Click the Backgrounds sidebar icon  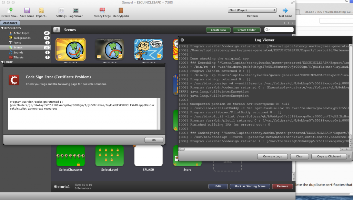point(11,38)
